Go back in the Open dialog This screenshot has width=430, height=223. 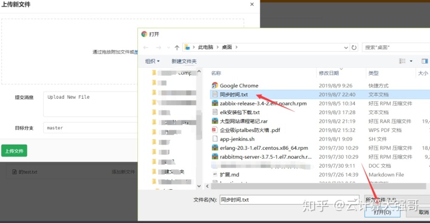point(146,48)
